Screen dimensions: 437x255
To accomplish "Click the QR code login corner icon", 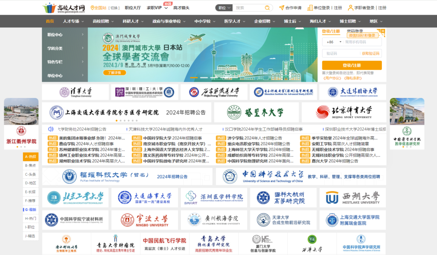I will click(381, 32).
